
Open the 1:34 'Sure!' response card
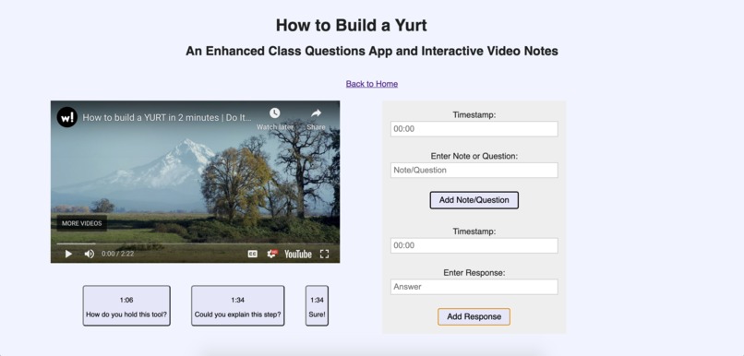coord(317,306)
